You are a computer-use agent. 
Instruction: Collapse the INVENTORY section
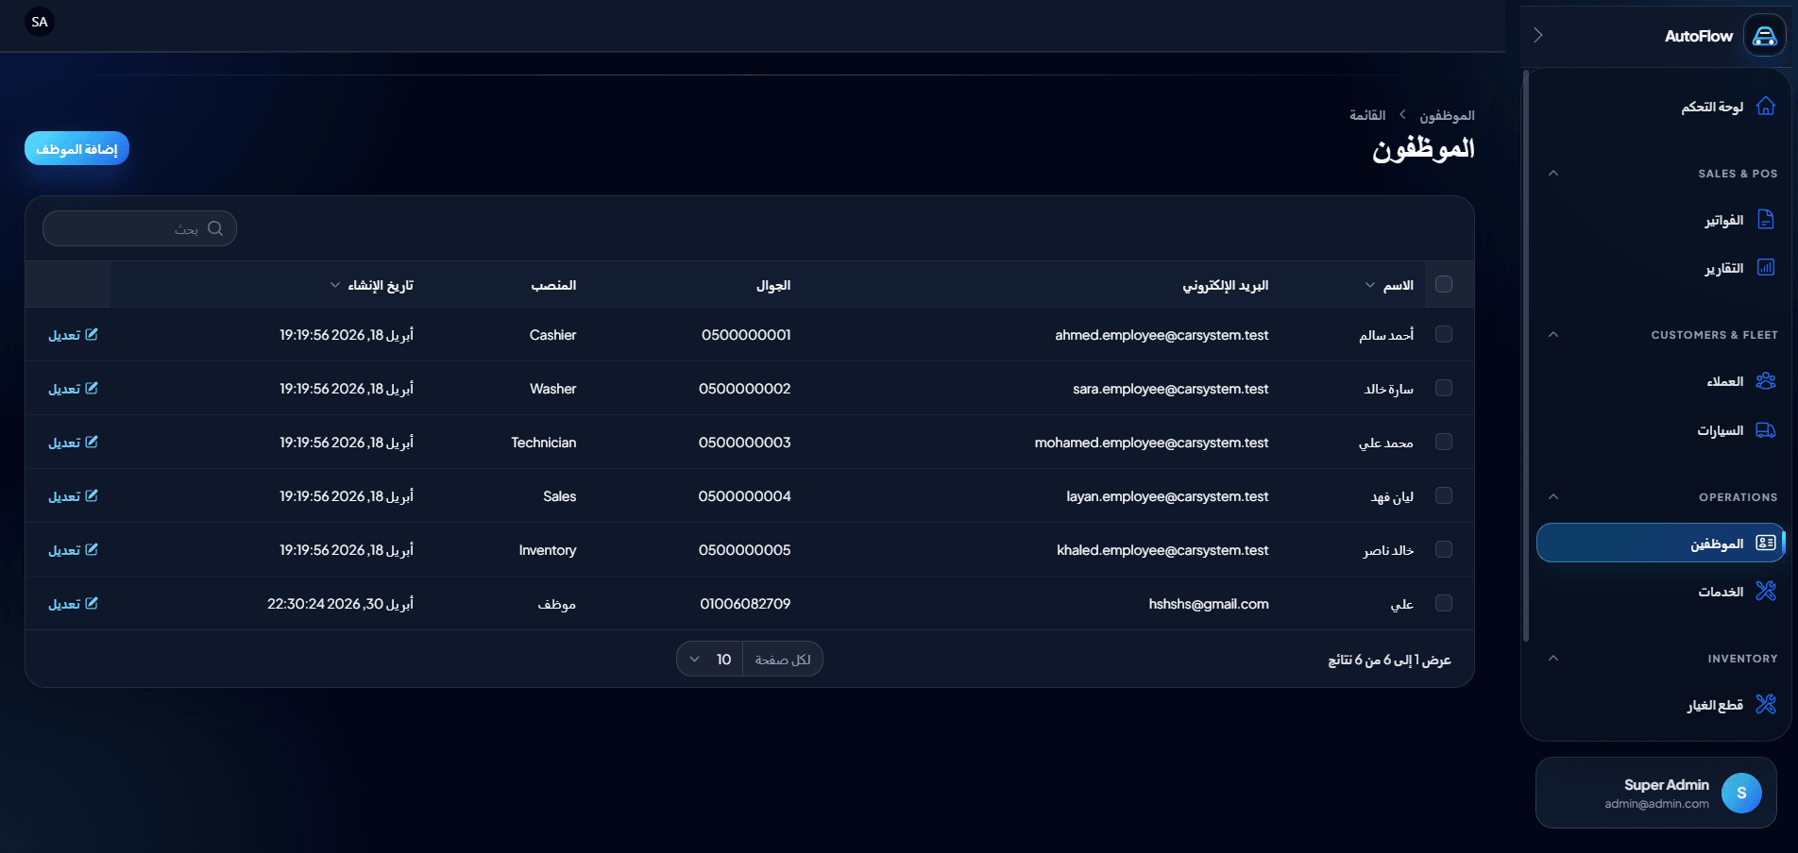click(1553, 659)
